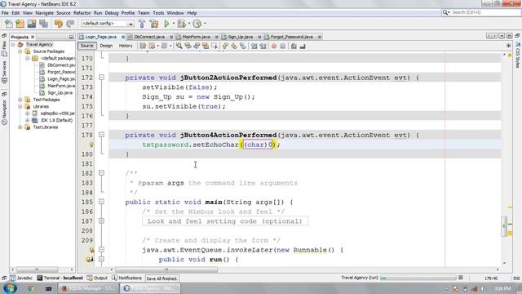The height and width of the screenshot is (294, 522).
Task: Click the Redo arrow icon
Action: (x=70, y=24)
